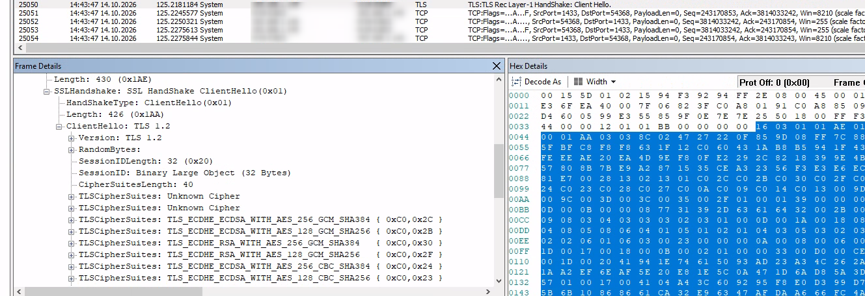Expand the cipher suite node ending 0xC0,0x30
This screenshot has width=865, height=296.
coord(72,243)
